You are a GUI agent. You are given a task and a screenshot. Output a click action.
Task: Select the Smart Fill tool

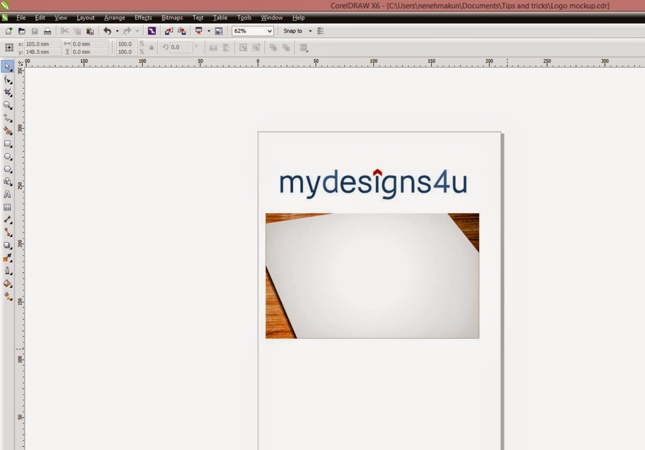point(7,130)
